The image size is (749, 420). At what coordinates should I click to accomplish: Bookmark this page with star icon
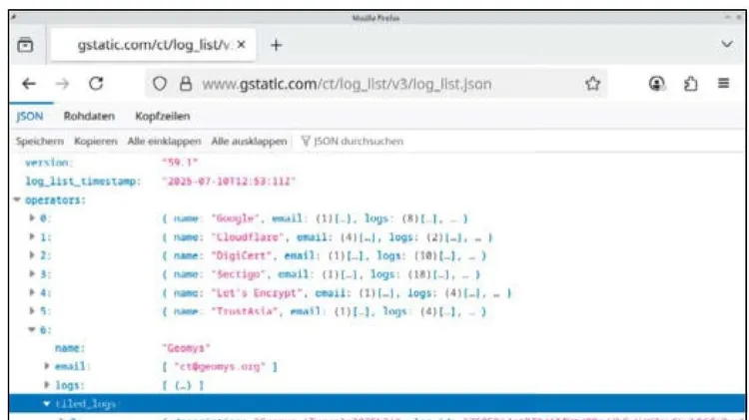point(593,84)
